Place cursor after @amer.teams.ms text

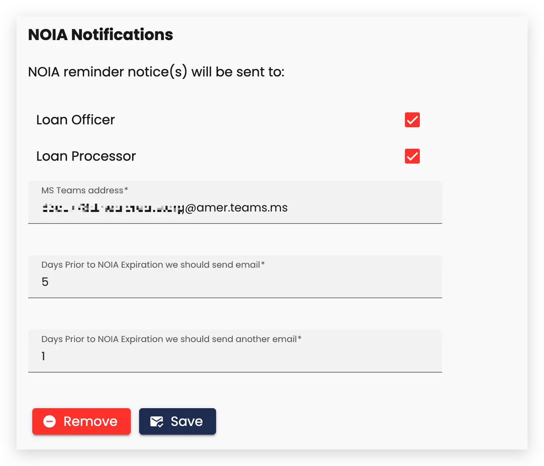(x=288, y=207)
